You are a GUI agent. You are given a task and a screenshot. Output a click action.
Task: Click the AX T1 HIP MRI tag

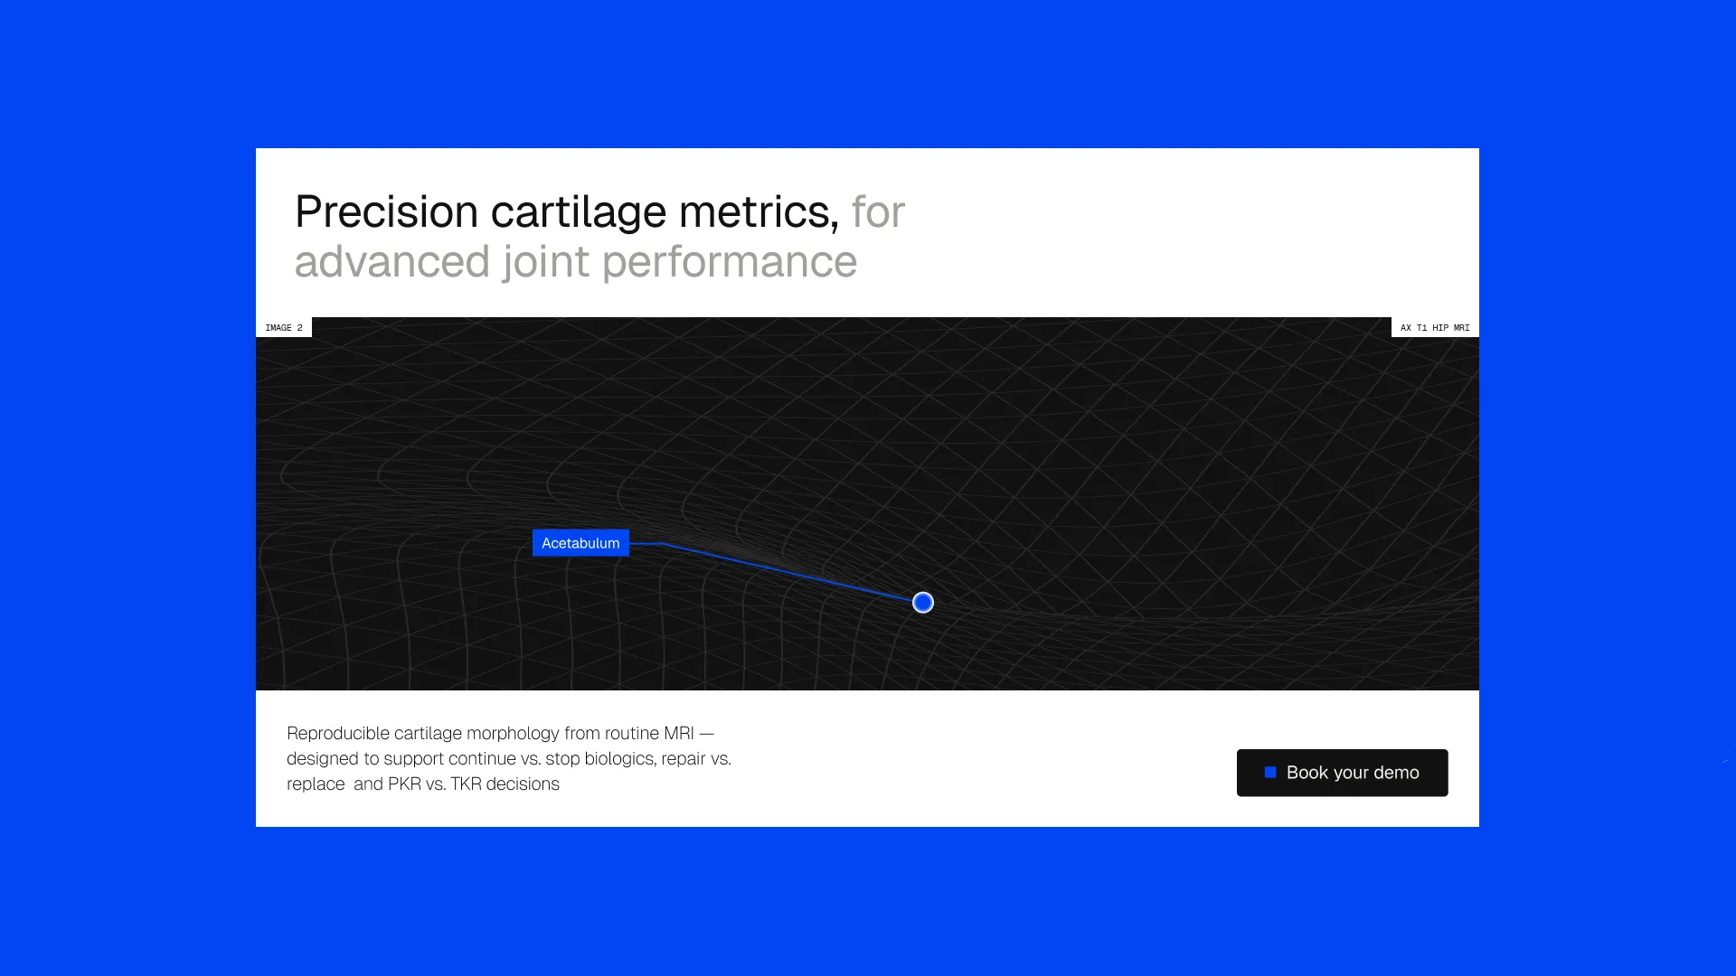tap(1434, 328)
